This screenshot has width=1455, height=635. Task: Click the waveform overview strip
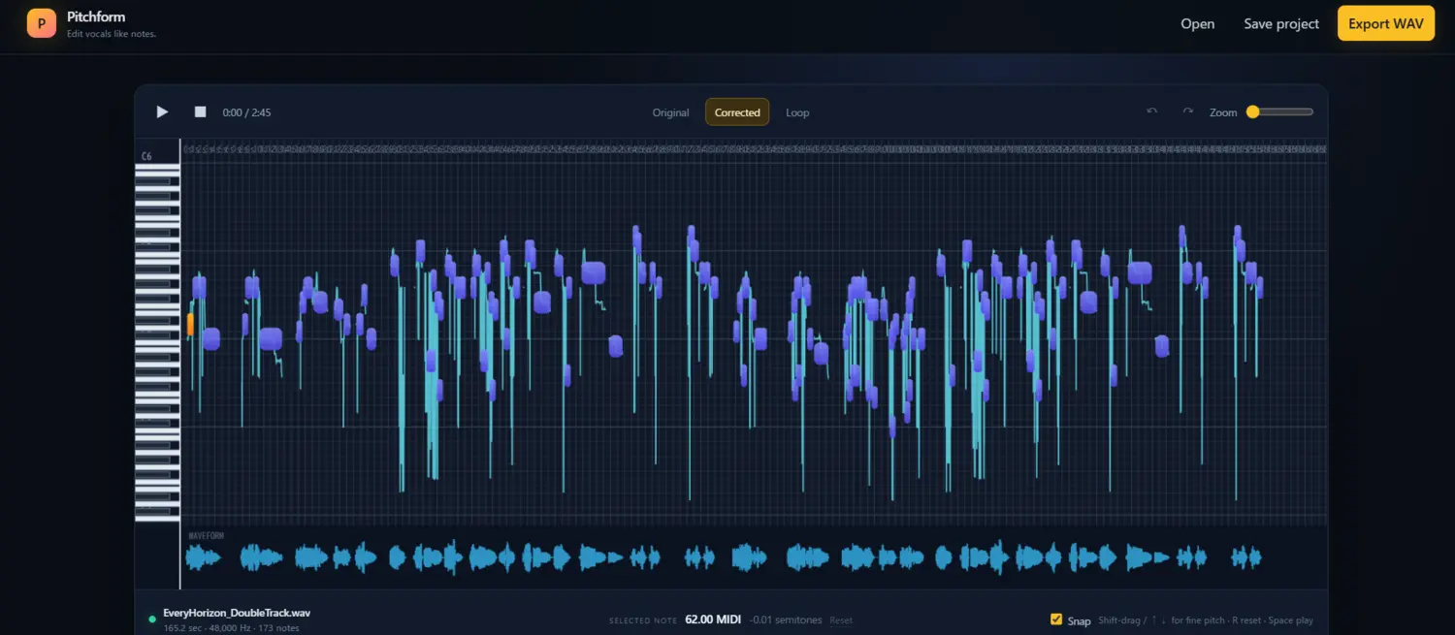pos(754,557)
